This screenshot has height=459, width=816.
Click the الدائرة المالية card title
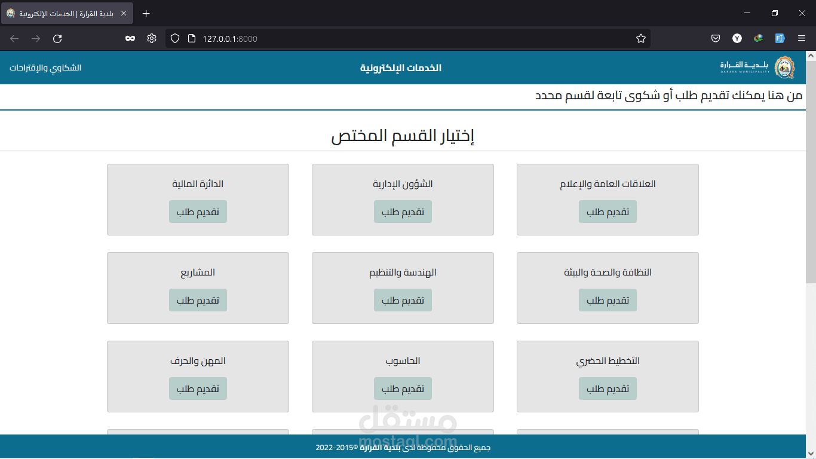(x=198, y=184)
